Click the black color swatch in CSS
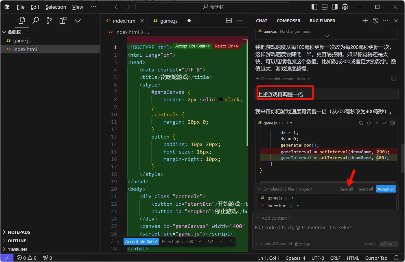This screenshot has width=405, height=262. [221, 99]
